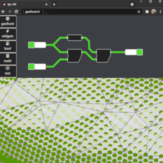Open the bool toggle category icon
The image size is (163, 163).
click(8, 44)
